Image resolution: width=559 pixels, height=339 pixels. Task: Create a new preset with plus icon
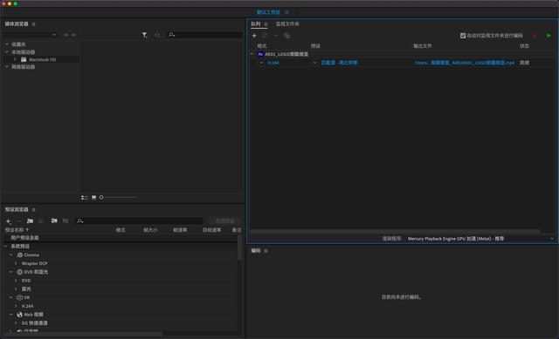[8, 221]
